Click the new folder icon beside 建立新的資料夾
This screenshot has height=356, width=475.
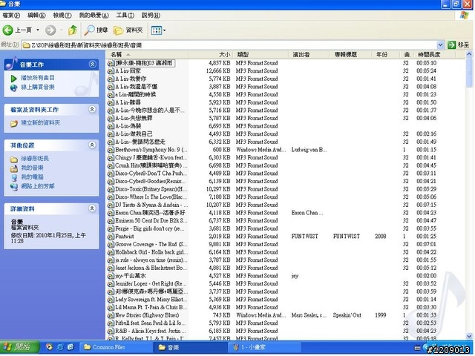click(13, 123)
